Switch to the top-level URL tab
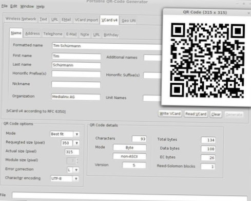This screenshot has height=201, width=251. 54,20
